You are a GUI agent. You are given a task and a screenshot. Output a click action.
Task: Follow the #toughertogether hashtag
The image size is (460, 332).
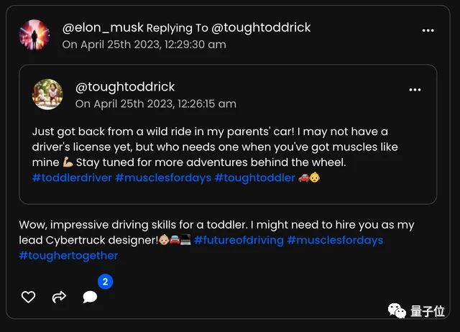68,255
